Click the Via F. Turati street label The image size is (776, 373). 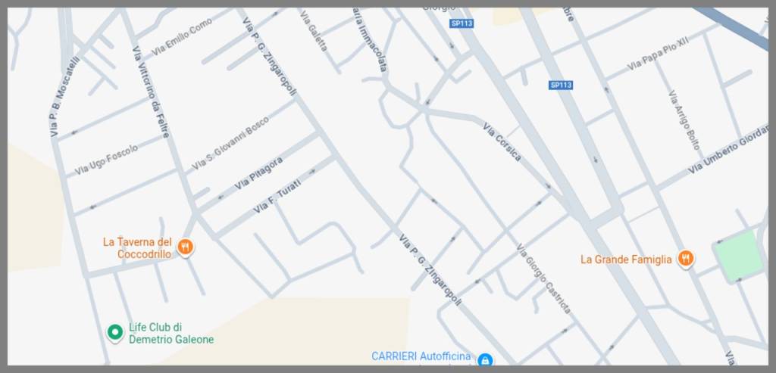[277, 196]
